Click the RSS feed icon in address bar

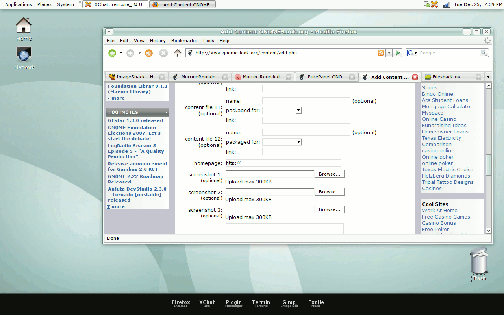(381, 53)
